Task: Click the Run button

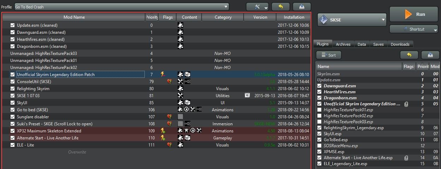Action: (x=413, y=14)
